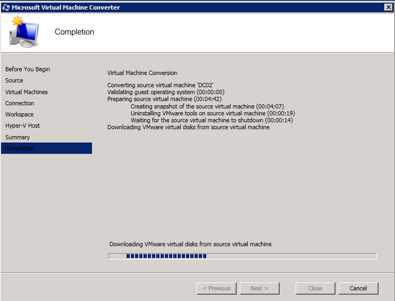The width and height of the screenshot is (395, 301).
Task: Click the Creating snapshot line (00:04:07)
Action: coord(207,106)
